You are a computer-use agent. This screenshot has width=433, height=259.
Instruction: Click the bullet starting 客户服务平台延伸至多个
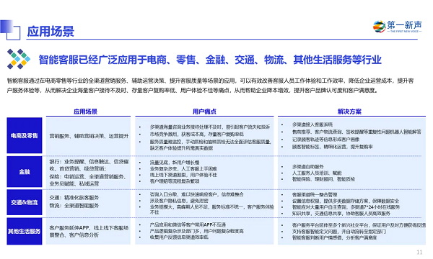[359, 225]
